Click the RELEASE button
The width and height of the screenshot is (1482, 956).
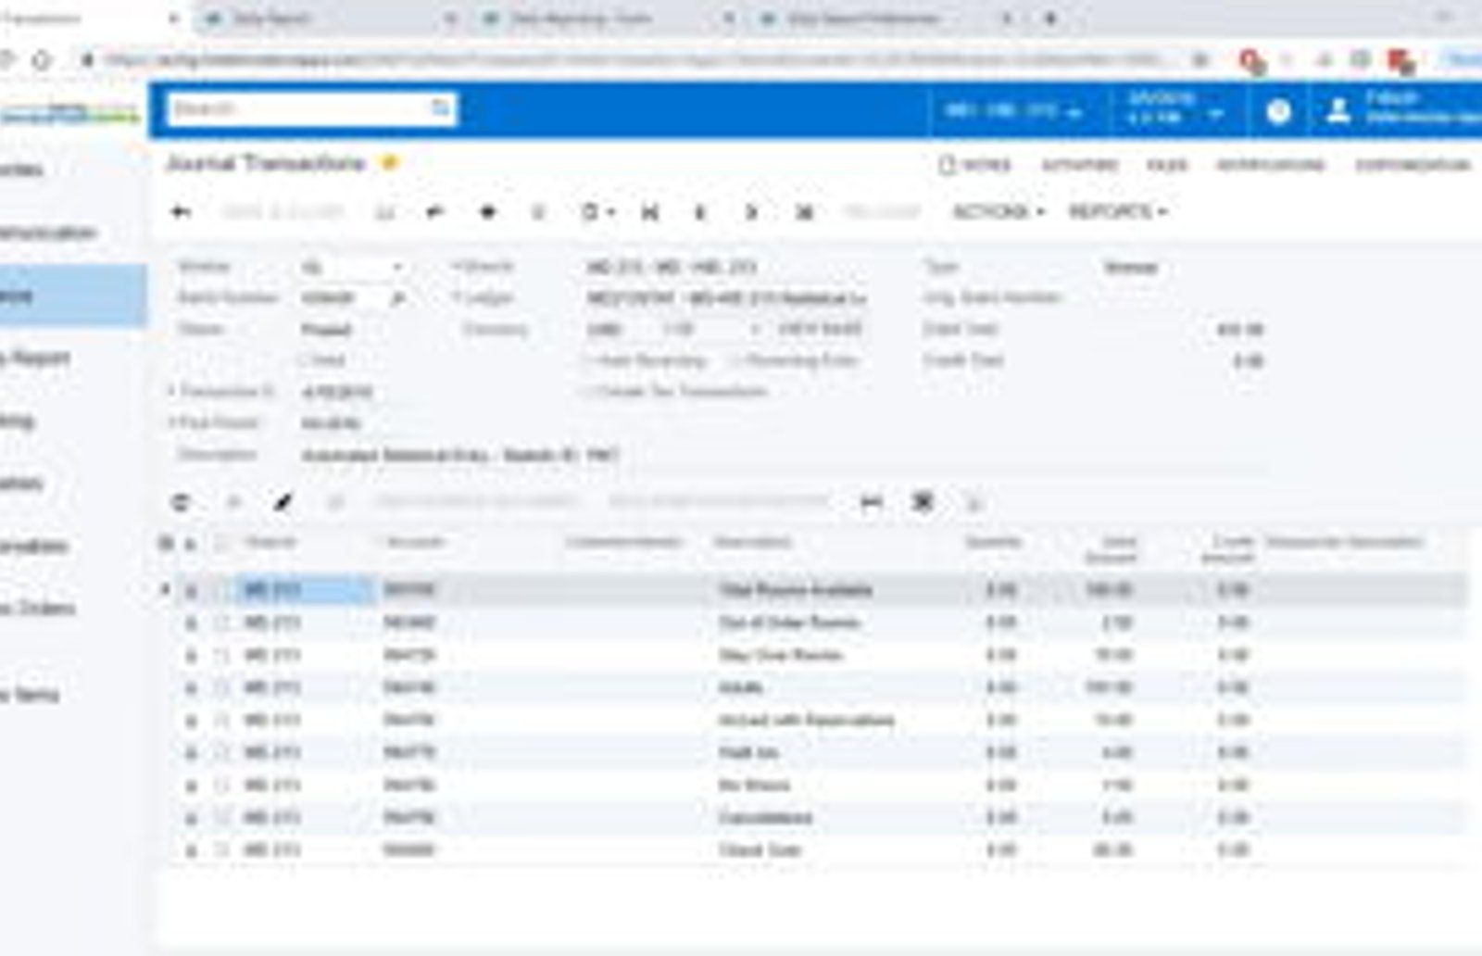(x=882, y=212)
